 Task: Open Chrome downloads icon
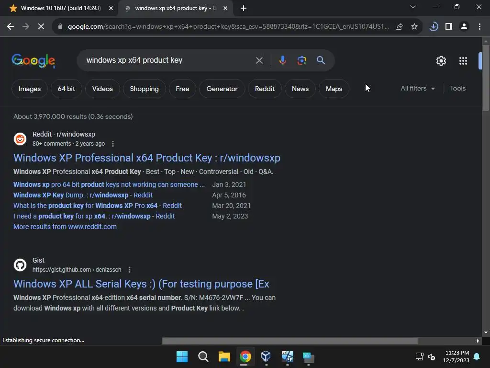tap(434, 27)
